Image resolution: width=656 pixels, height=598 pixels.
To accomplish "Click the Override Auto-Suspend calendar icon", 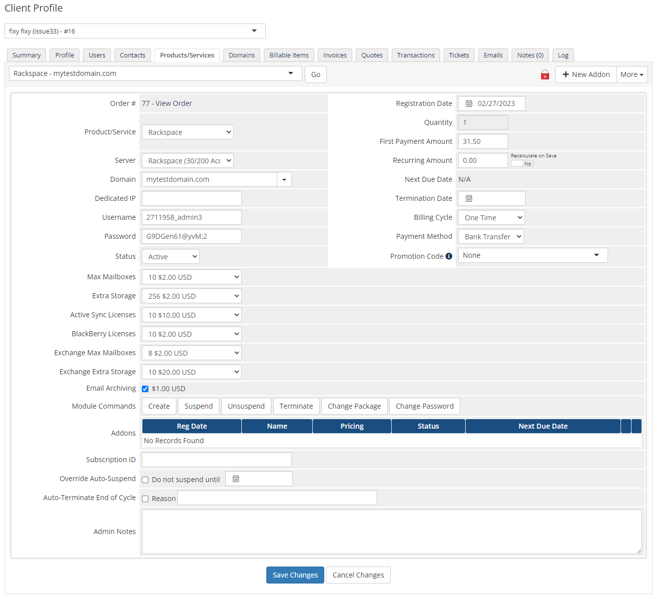I will 236,479.
